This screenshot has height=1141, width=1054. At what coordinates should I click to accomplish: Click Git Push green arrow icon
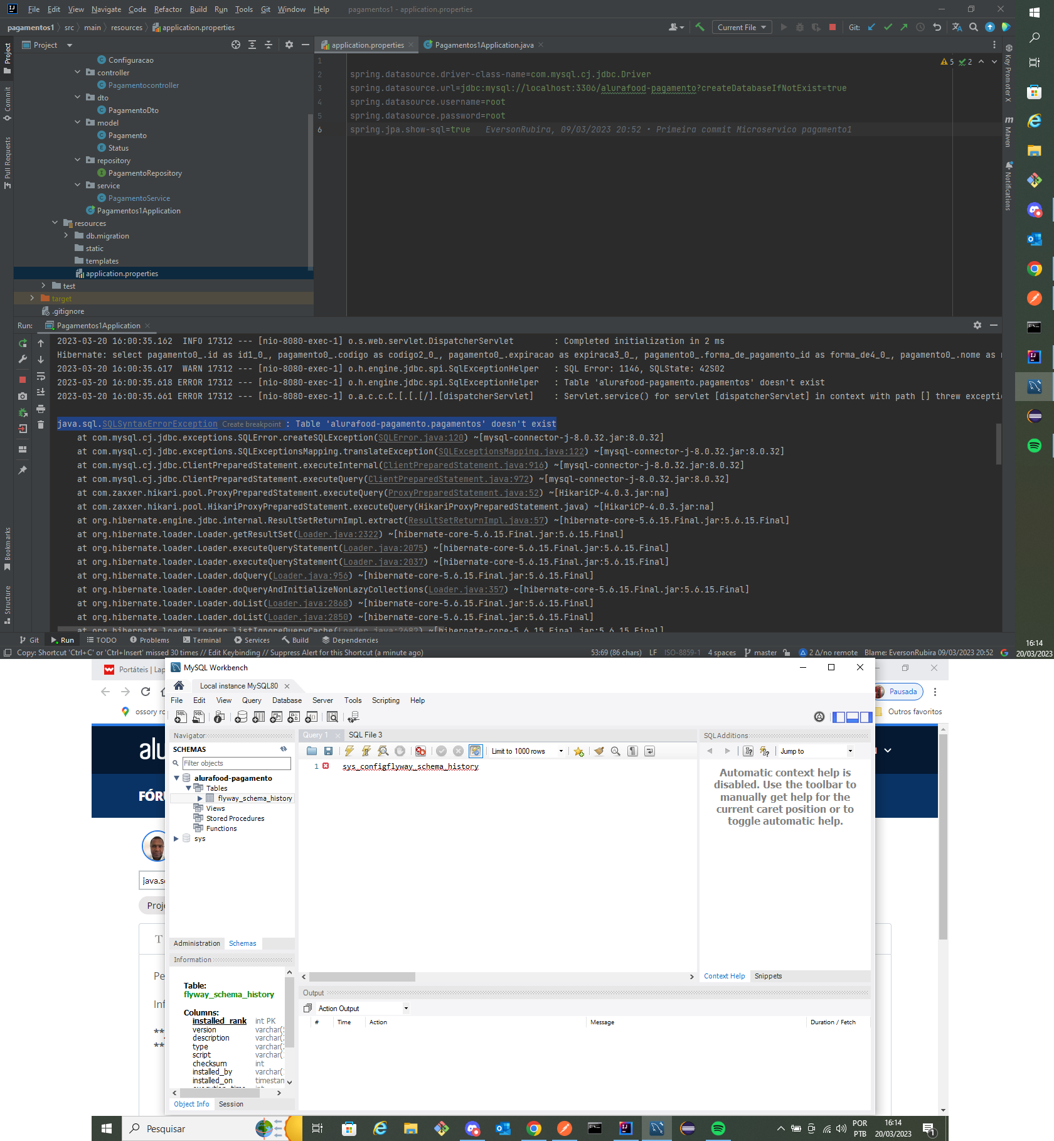[903, 27]
